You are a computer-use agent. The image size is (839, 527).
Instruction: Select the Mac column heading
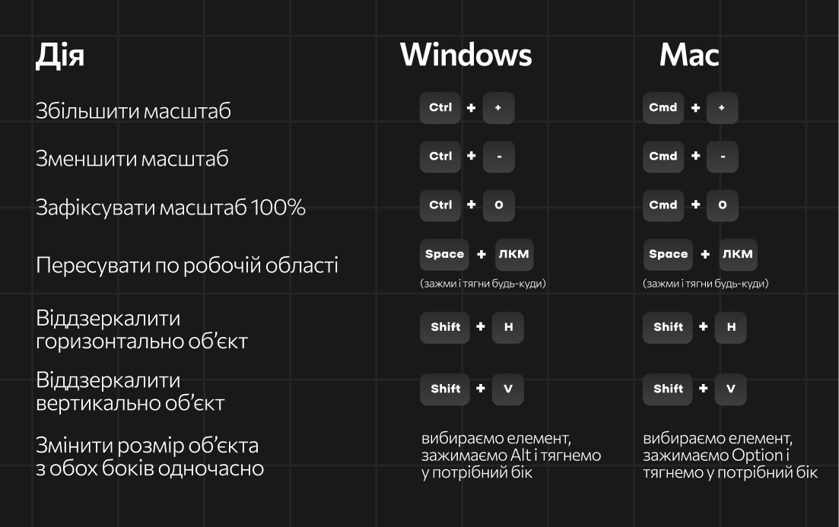[x=689, y=55]
